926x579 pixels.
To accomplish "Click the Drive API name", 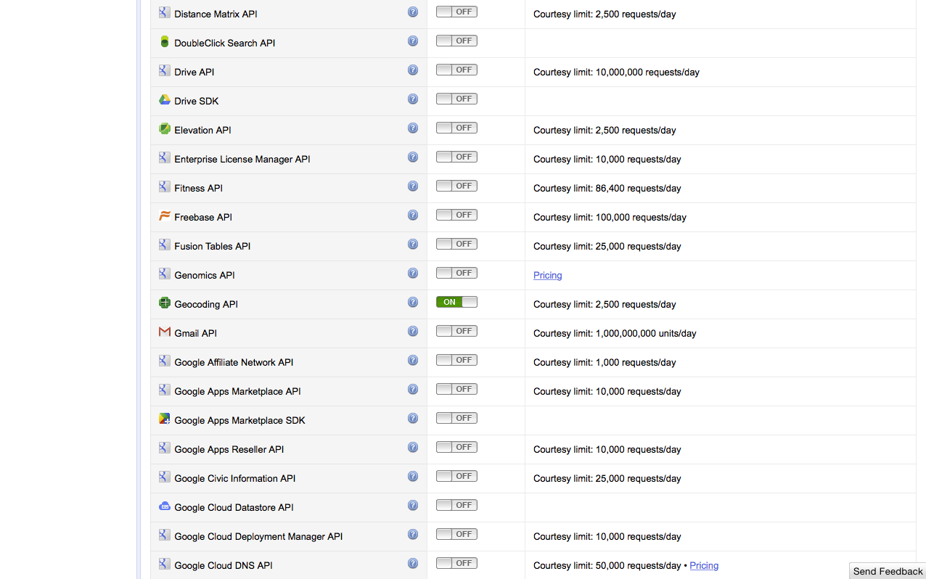I will click(x=194, y=72).
